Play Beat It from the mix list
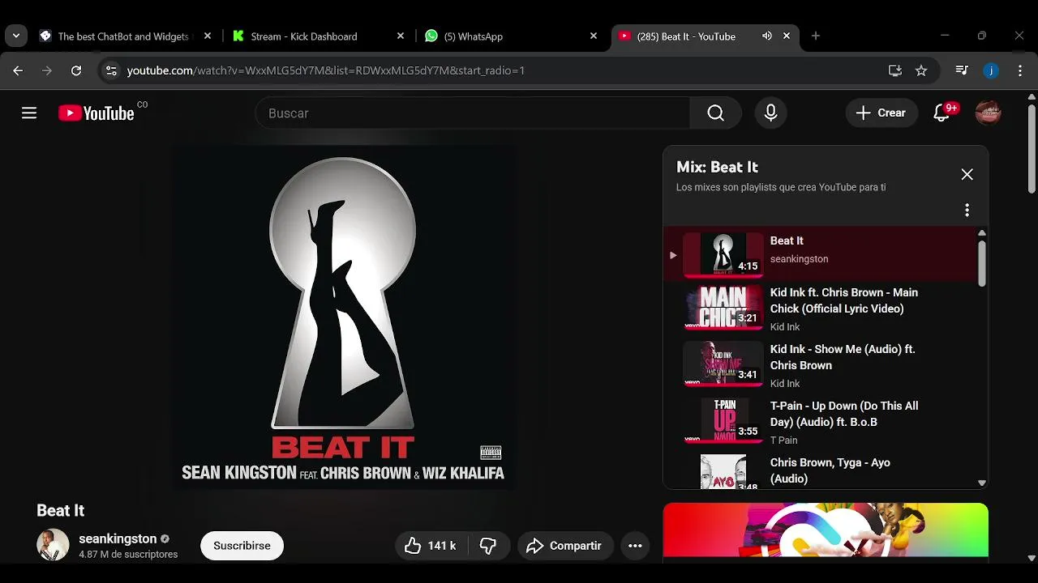Screen dimensions: 1038x583 821,253
